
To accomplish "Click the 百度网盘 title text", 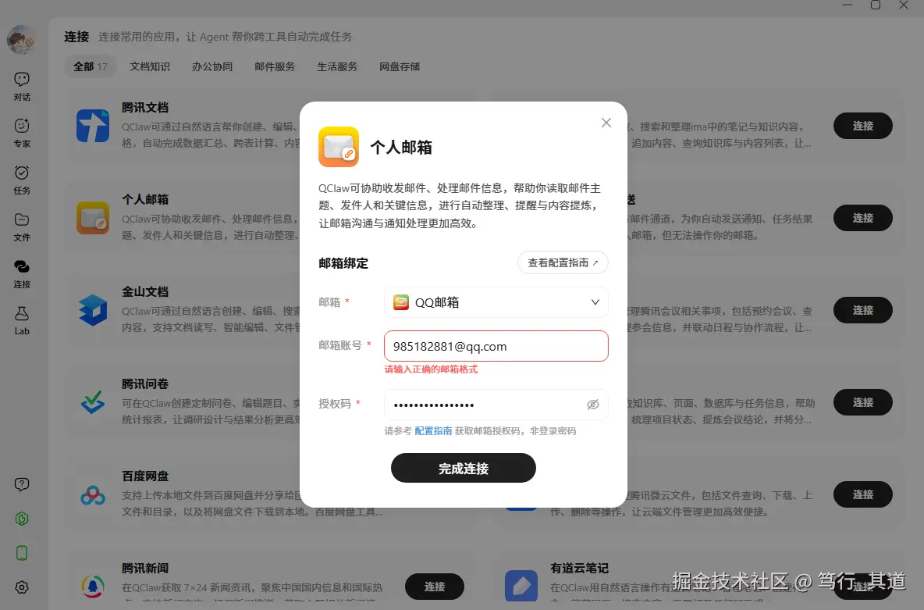I will 145,476.
